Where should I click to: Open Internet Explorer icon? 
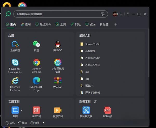coord(15,81)
